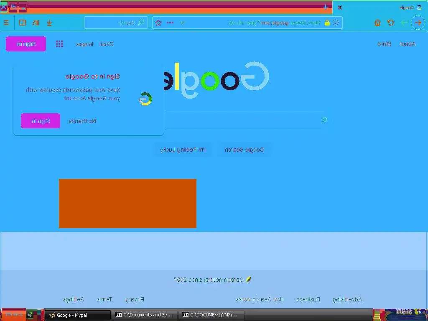Open a new tab with plus button

tap(325, 8)
